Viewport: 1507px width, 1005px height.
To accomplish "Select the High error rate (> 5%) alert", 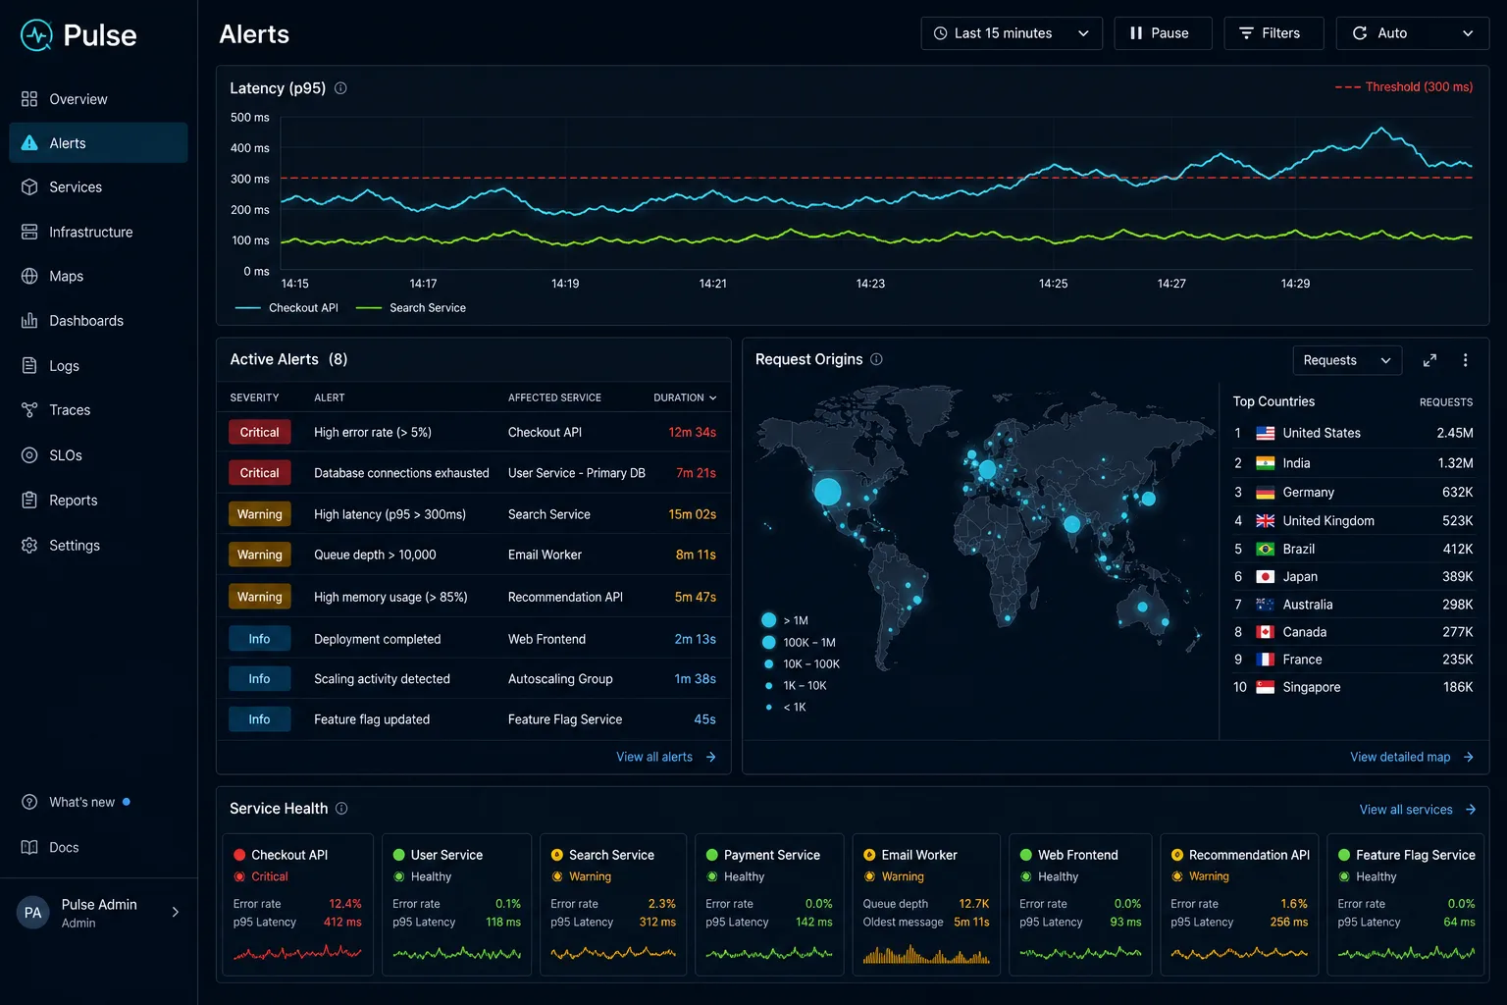I will [474, 433].
